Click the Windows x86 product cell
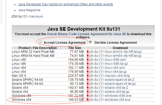The height and width of the screenshot is (105, 162). [38, 96]
